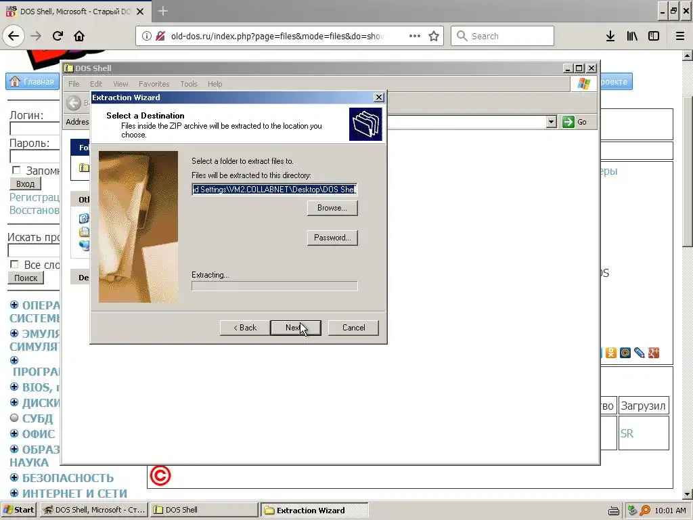Click the extraction directory path field

(x=275, y=190)
